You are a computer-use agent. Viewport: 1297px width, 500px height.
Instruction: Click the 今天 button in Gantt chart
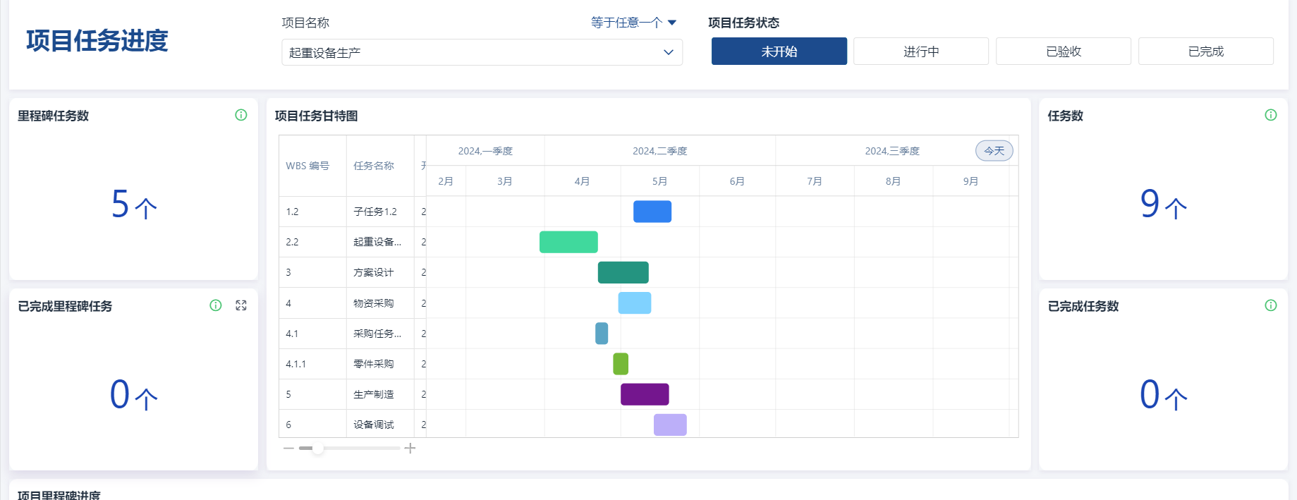click(x=994, y=151)
